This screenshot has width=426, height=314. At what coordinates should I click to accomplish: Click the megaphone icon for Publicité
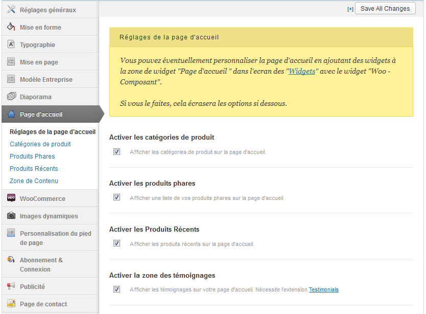click(11, 286)
